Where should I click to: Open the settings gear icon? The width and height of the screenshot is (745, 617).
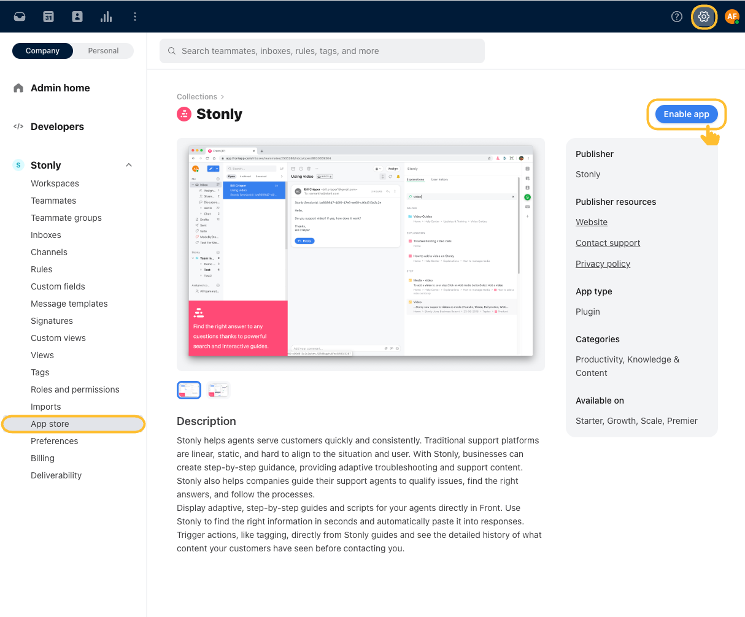(704, 17)
